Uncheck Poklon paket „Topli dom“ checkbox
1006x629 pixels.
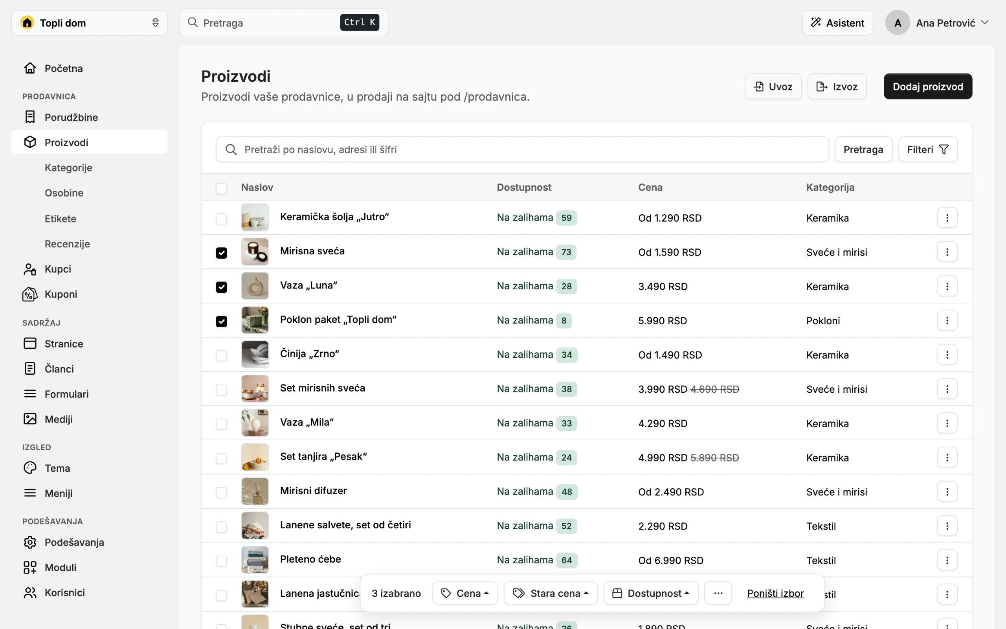coord(222,322)
